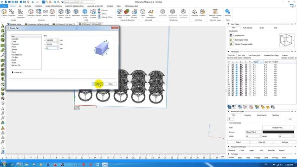Viewport: 297px width, 167px height.
Task: Toggle visibility checkbox of part row 5
Action: coord(232,73)
